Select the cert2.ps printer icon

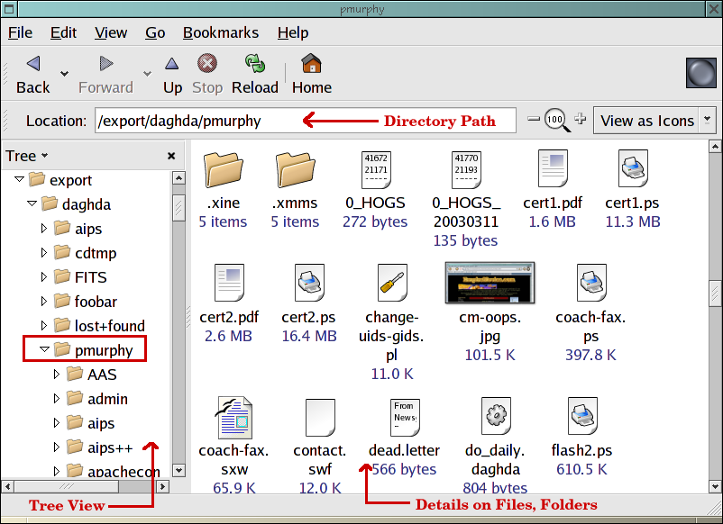click(x=310, y=283)
